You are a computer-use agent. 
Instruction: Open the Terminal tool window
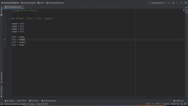[x=33, y=101]
